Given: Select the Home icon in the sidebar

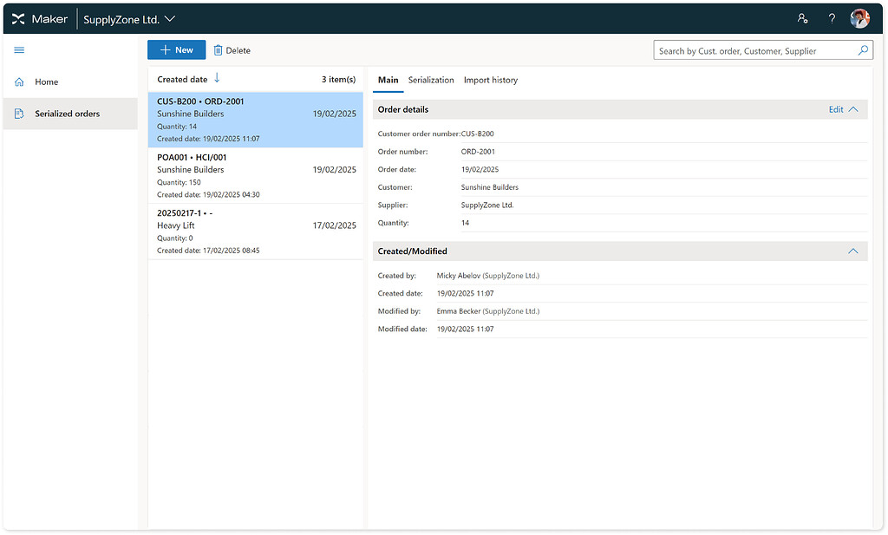Looking at the screenshot, I should [17, 82].
